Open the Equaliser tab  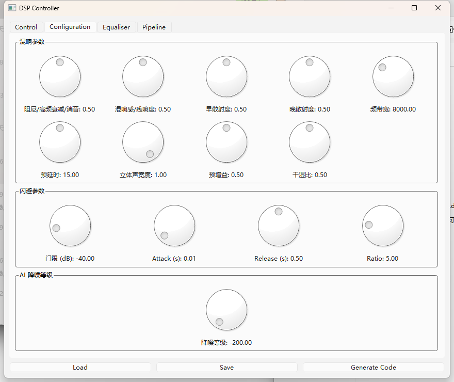pos(117,27)
